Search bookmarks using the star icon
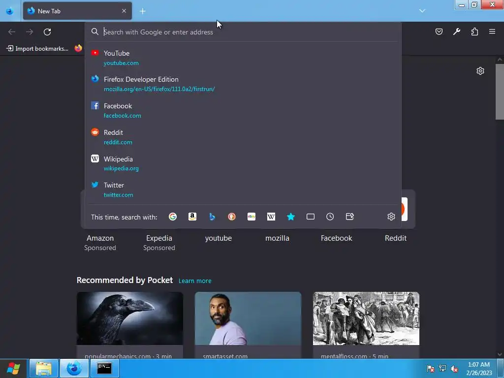504x378 pixels. (x=291, y=217)
